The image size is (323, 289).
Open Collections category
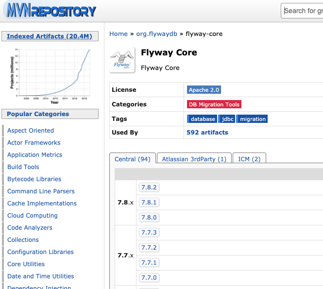point(23,240)
